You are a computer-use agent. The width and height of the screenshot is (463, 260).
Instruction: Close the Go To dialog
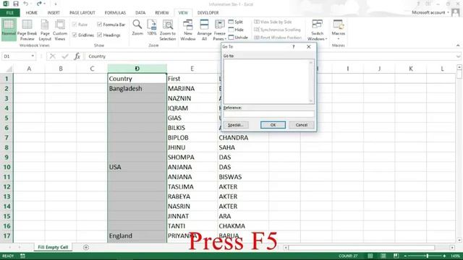click(x=309, y=46)
